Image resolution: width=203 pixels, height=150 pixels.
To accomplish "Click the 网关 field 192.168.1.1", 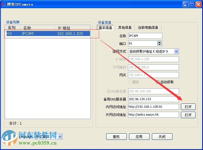I will pos(154,75).
